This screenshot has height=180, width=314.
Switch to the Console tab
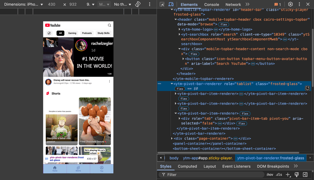pyautogui.click(x=211, y=4)
